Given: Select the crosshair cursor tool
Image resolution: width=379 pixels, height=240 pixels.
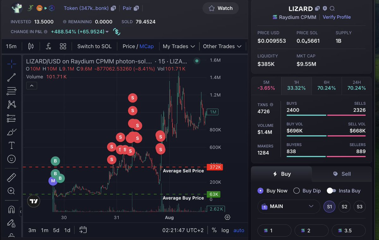Looking at the screenshot, I should point(11,64).
